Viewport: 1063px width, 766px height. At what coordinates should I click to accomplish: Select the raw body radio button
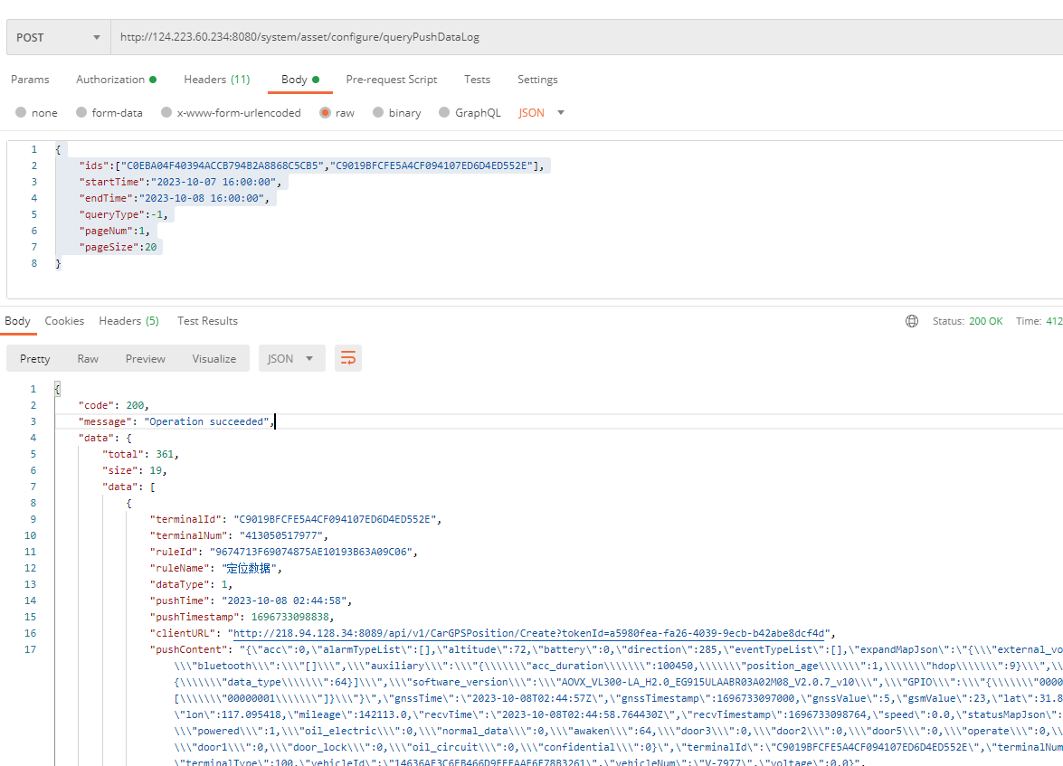pyautogui.click(x=325, y=113)
